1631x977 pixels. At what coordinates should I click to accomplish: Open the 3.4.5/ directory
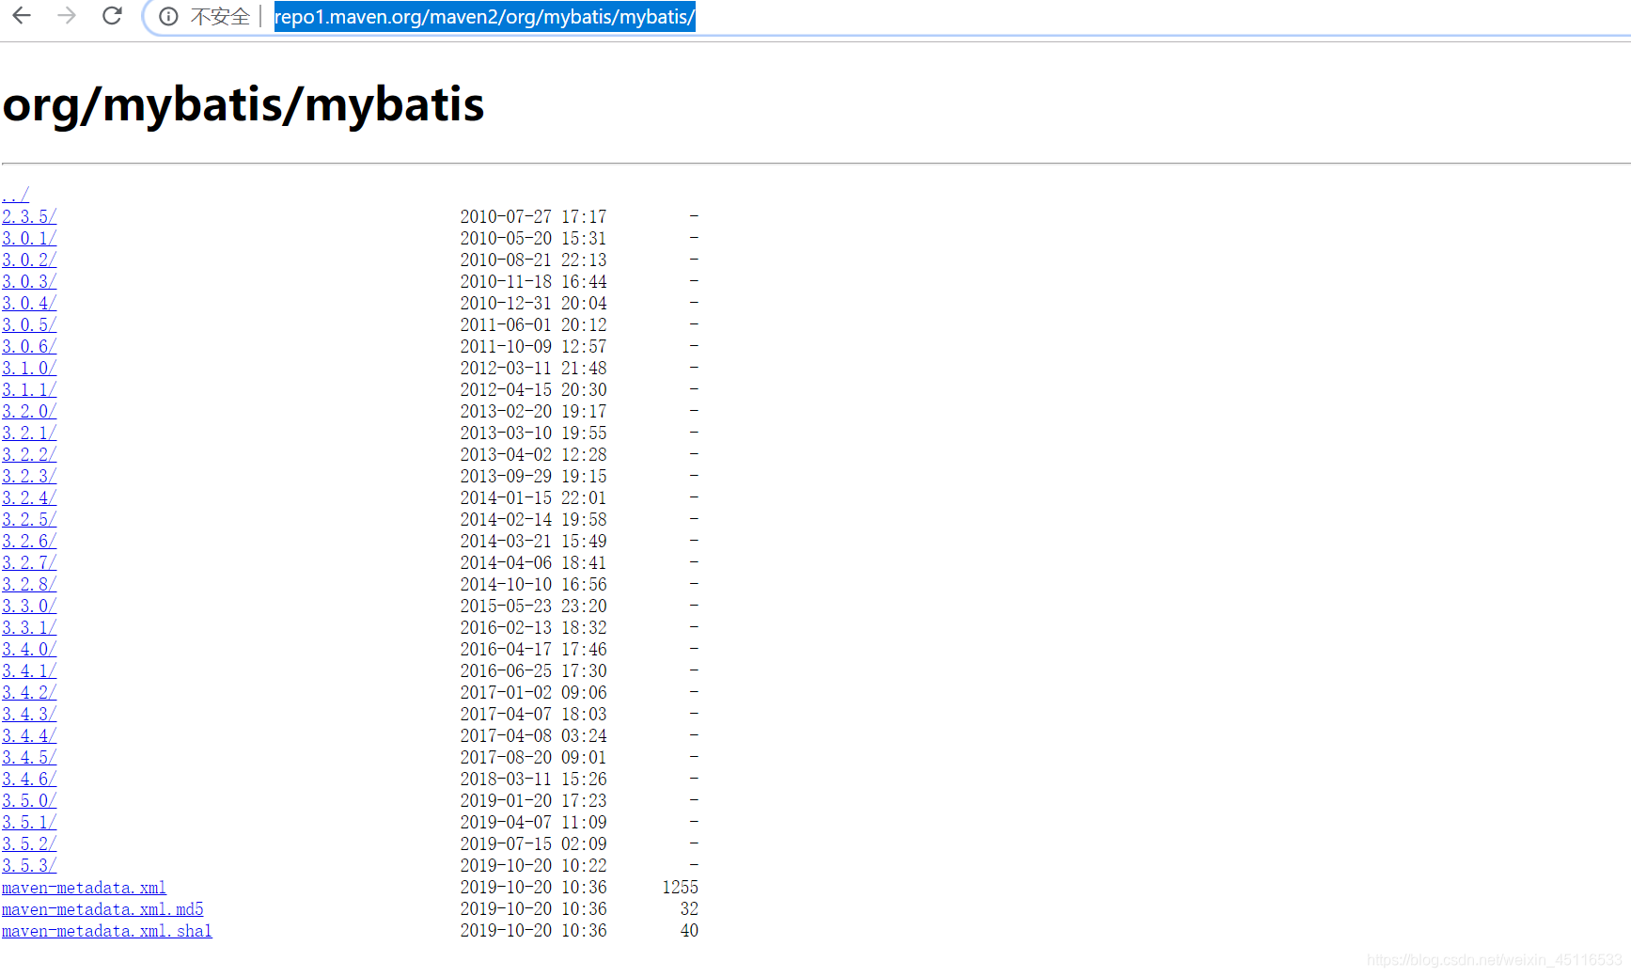29,757
